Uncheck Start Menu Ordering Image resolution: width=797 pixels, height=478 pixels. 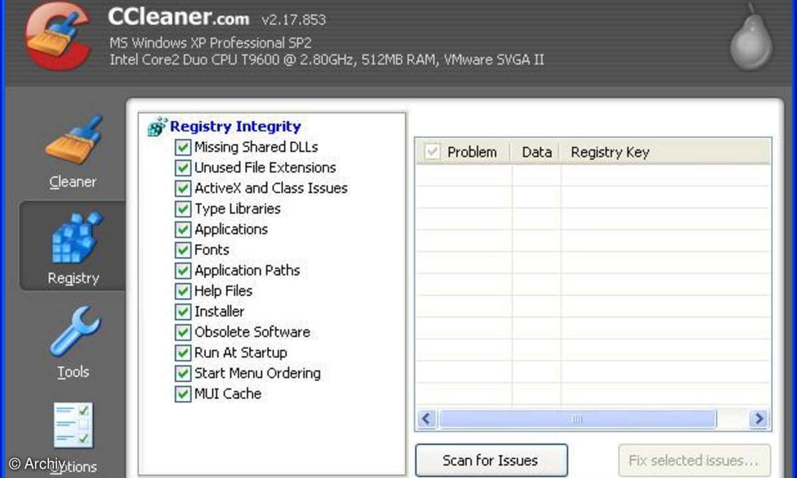point(183,373)
